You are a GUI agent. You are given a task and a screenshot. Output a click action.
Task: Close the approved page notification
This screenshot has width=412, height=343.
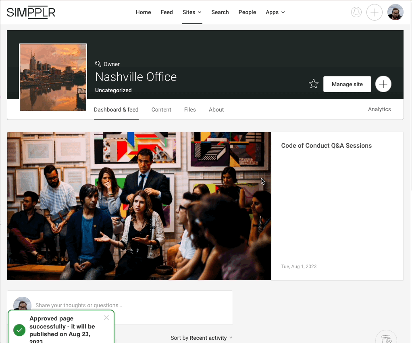coord(106,318)
